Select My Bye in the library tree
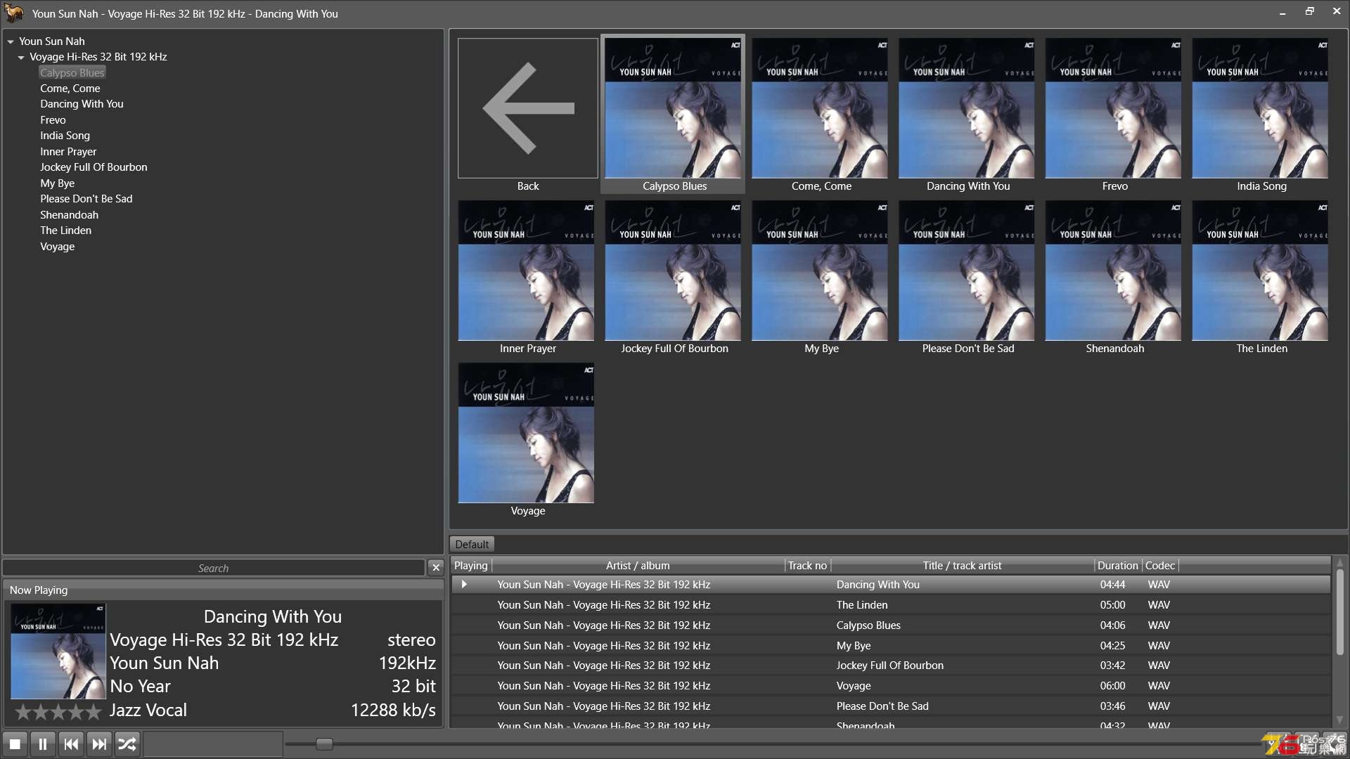This screenshot has height=759, width=1350. (57, 183)
